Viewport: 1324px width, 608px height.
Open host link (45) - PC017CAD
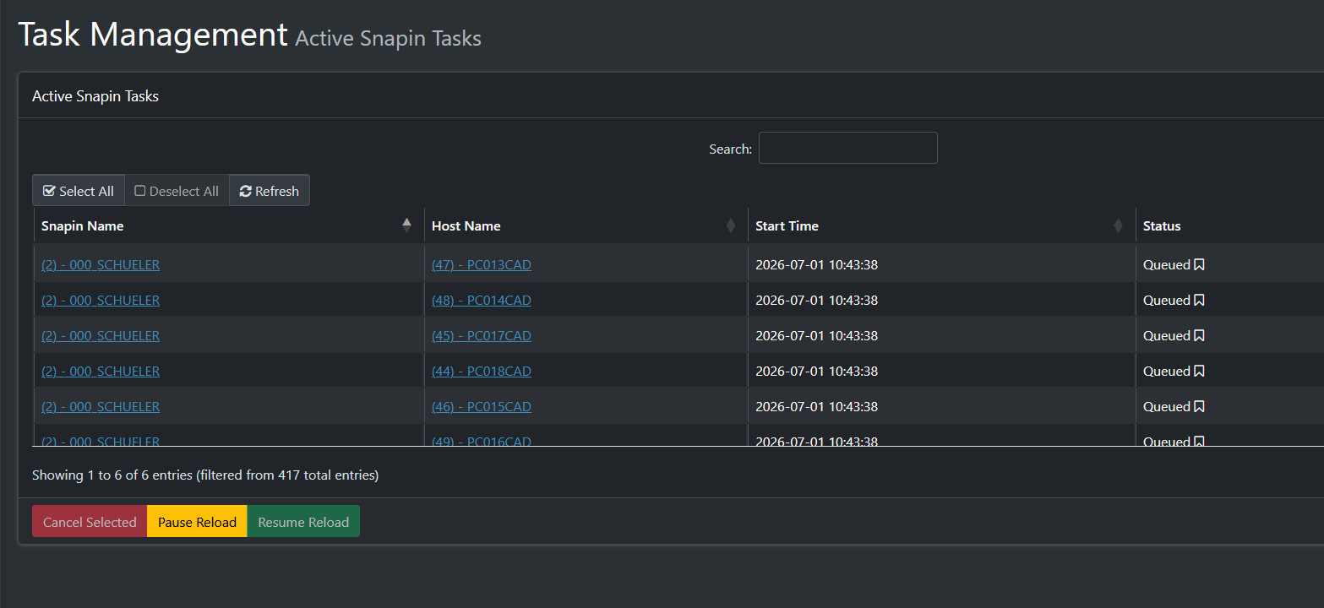point(482,336)
